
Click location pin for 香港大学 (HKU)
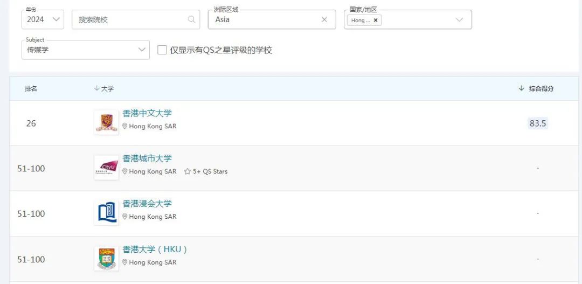124,262
